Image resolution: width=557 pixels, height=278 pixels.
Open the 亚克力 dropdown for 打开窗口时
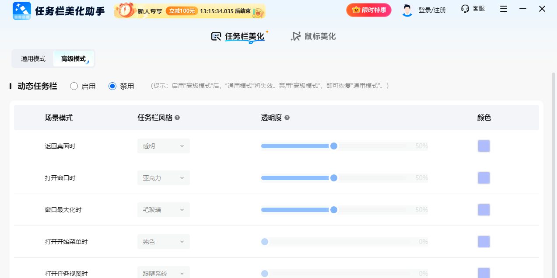click(163, 178)
